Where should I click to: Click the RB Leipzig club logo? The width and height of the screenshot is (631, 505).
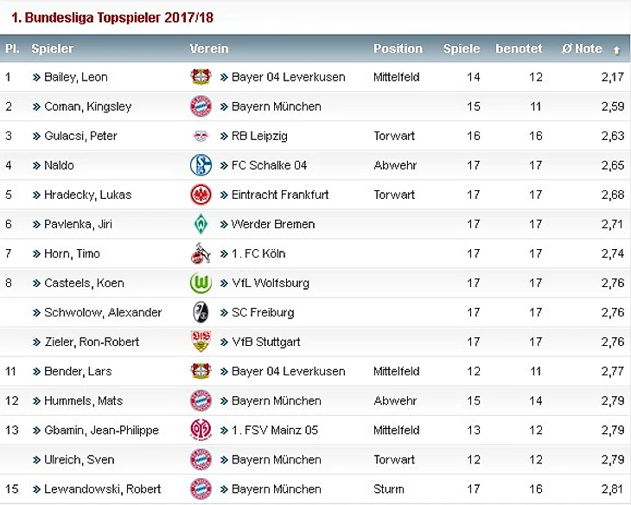click(x=201, y=136)
